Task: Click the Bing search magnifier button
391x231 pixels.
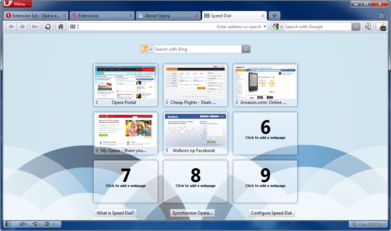Action: [x=246, y=49]
